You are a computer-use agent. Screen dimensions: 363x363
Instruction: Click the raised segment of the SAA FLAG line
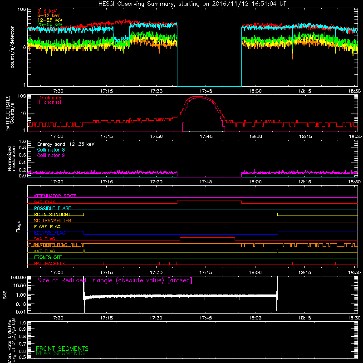(207, 237)
